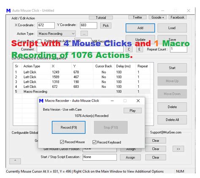Click the Support@MurGee.com email link
The width and height of the screenshot is (200, 178).
[166, 132]
